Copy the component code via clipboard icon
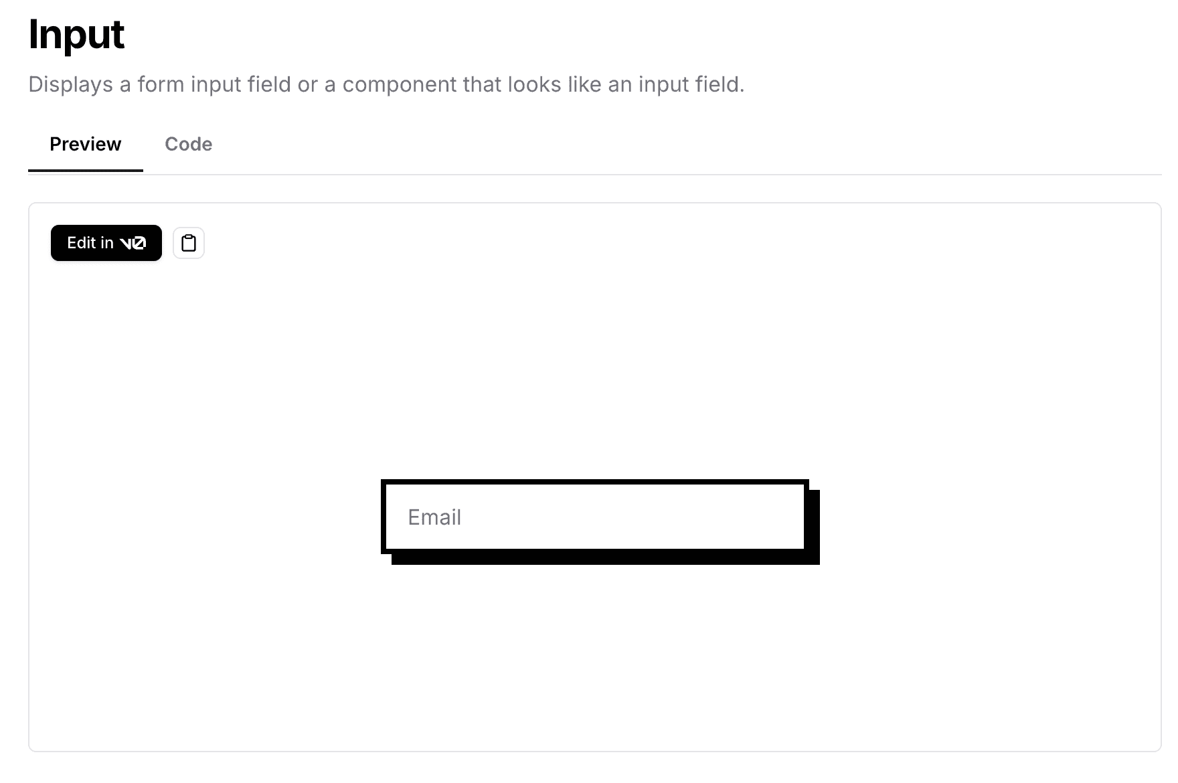Image resolution: width=1178 pixels, height=783 pixels. (189, 243)
